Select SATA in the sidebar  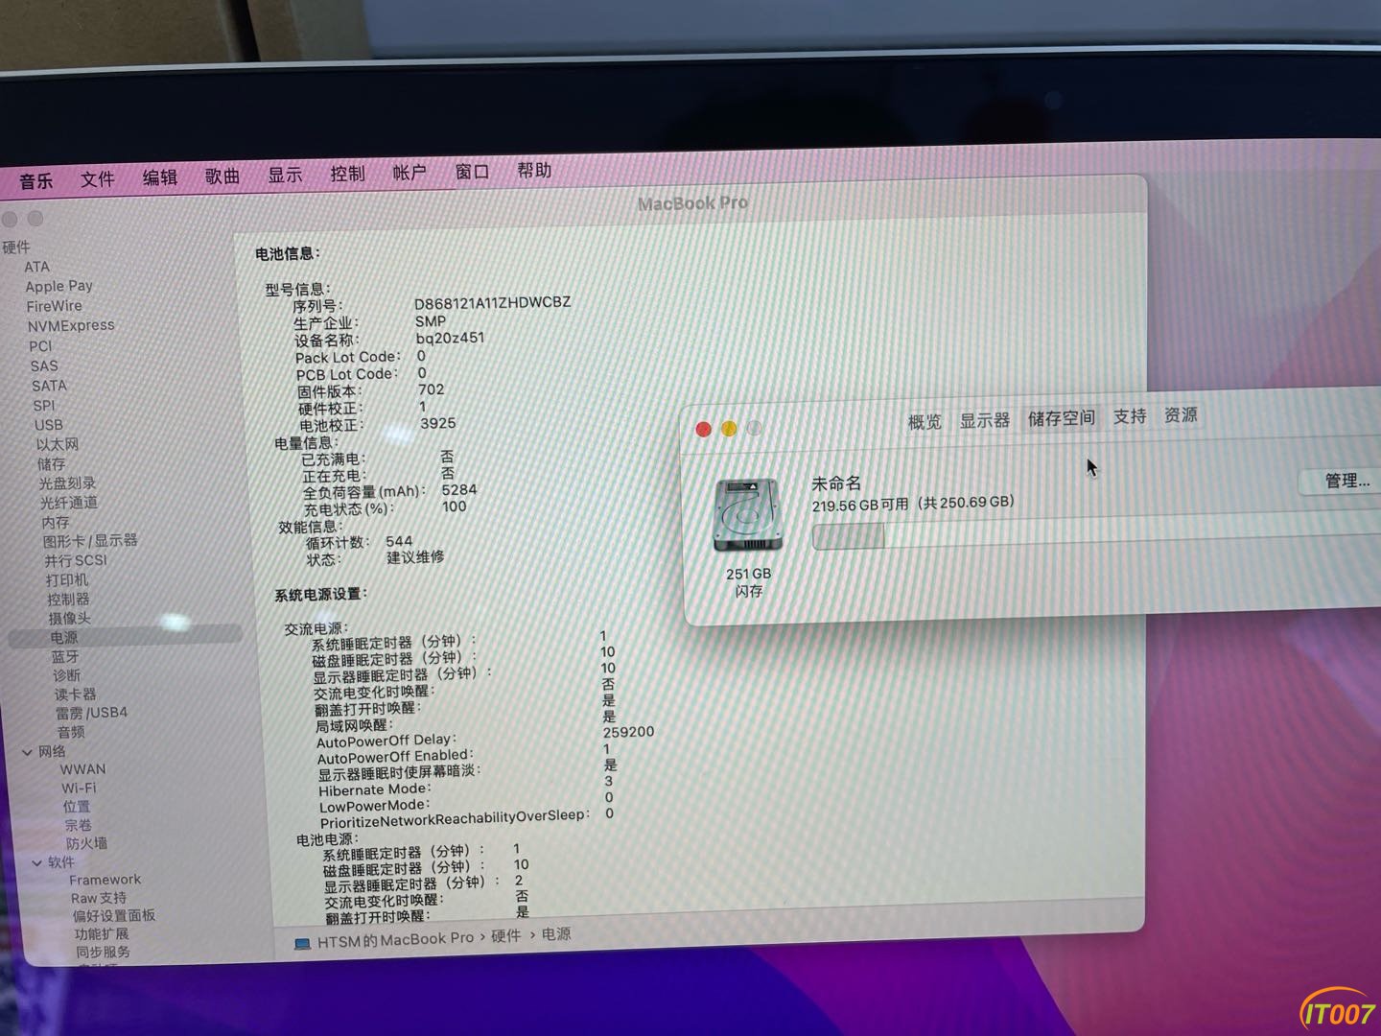49,386
